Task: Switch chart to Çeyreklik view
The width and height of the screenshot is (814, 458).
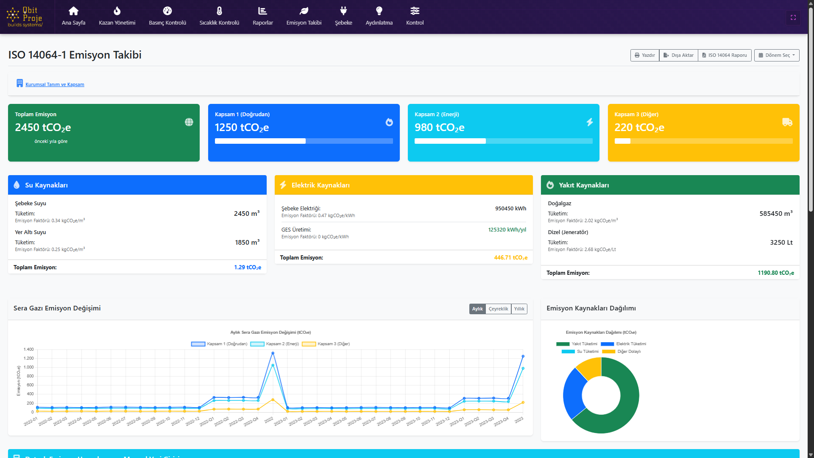Action: 498,309
